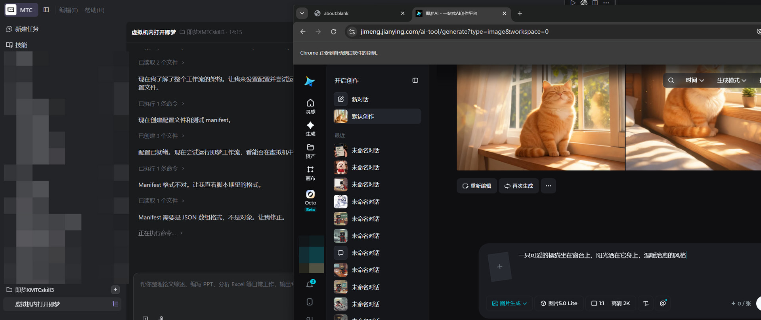The image size is (761, 320).
Task: Toggle the MTC sidebar panel
Action: 46,10
